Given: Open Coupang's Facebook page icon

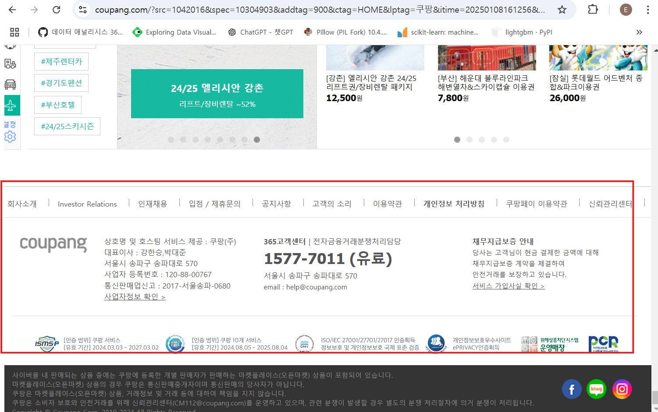Looking at the screenshot, I should click(572, 389).
